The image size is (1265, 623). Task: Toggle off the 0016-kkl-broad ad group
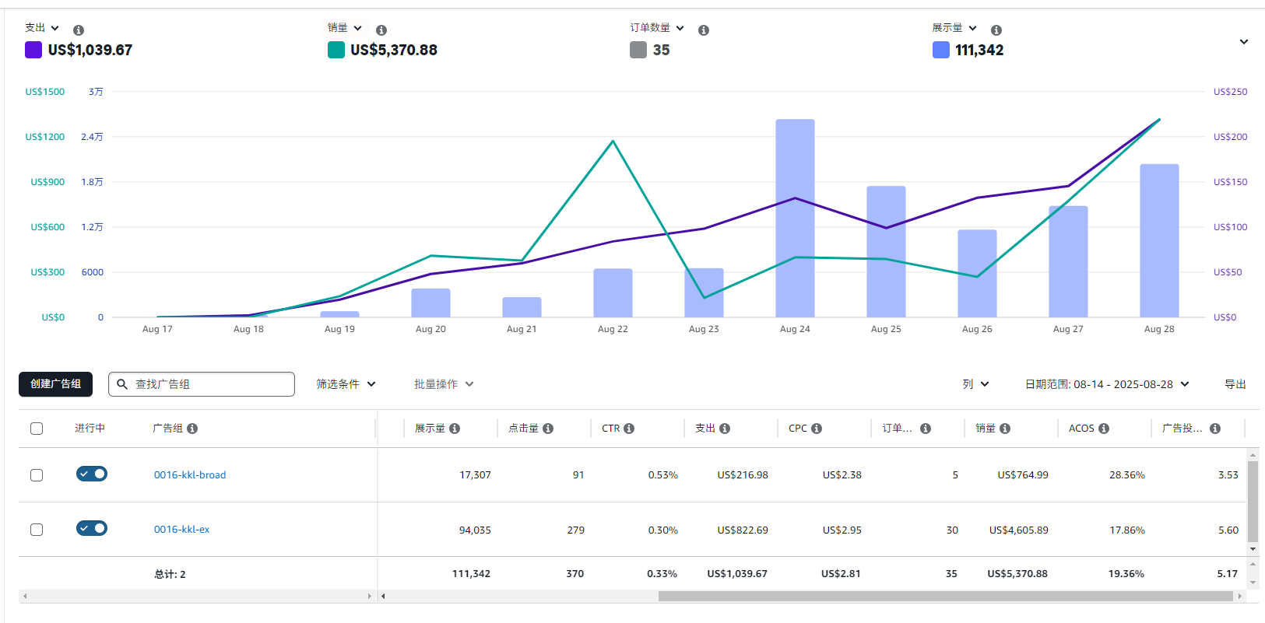tap(92, 474)
